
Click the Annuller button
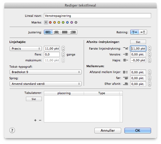pos(108,130)
